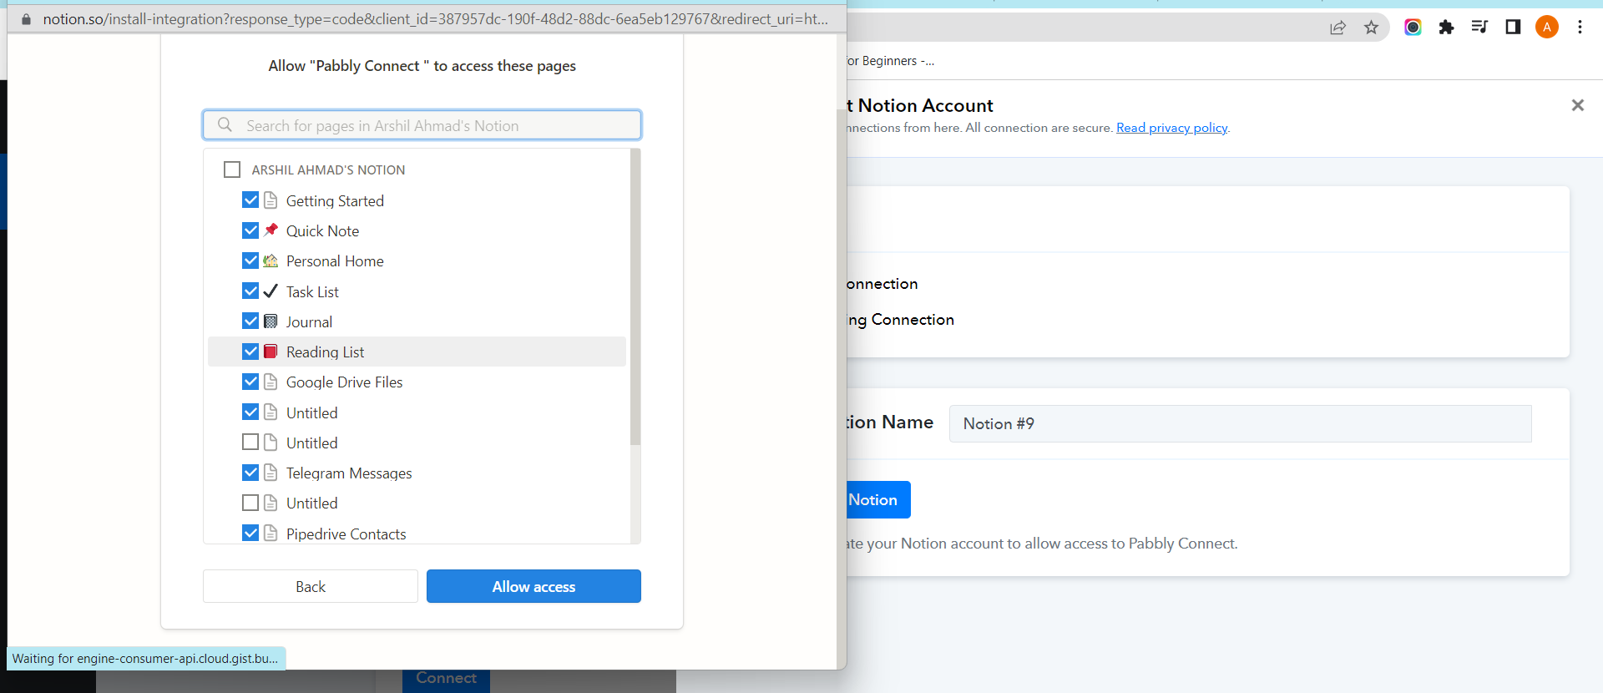Click the Getting Started label
Viewport: 1603px width, 693px height.
click(x=335, y=201)
